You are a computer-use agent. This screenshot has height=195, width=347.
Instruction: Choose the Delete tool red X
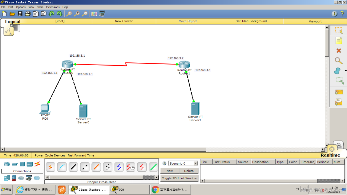[339, 51]
